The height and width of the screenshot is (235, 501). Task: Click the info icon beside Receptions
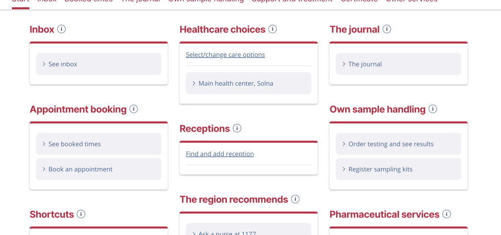coord(237,128)
